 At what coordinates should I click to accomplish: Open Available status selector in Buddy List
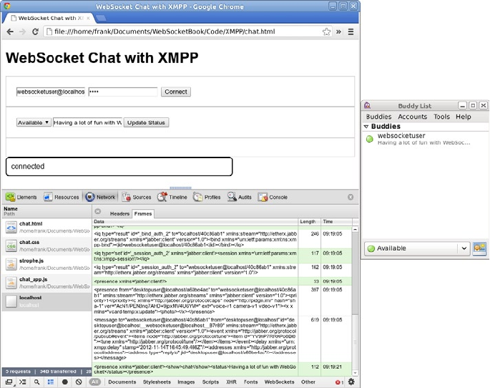pos(417,248)
